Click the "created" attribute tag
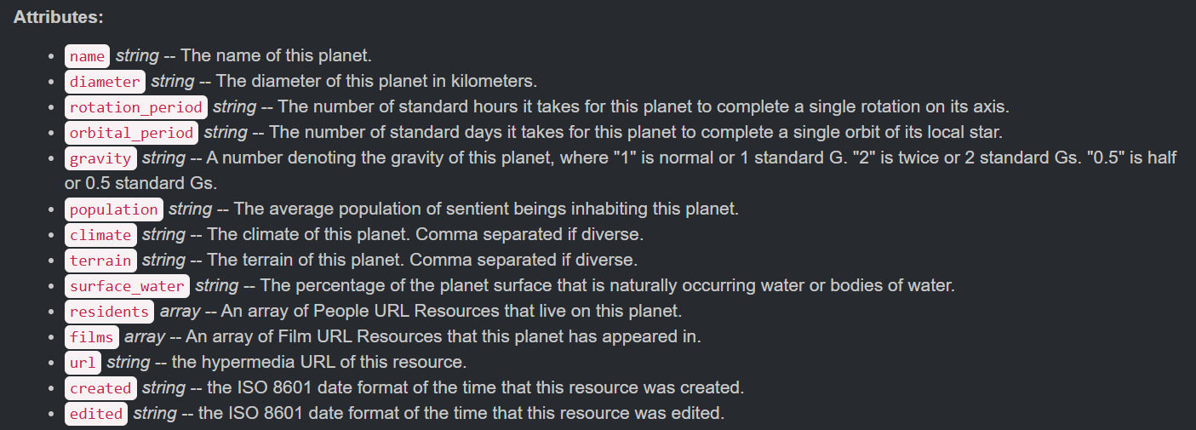This screenshot has width=1196, height=430. tap(100, 388)
